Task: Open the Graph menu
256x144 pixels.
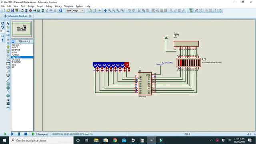Action: click(40, 6)
